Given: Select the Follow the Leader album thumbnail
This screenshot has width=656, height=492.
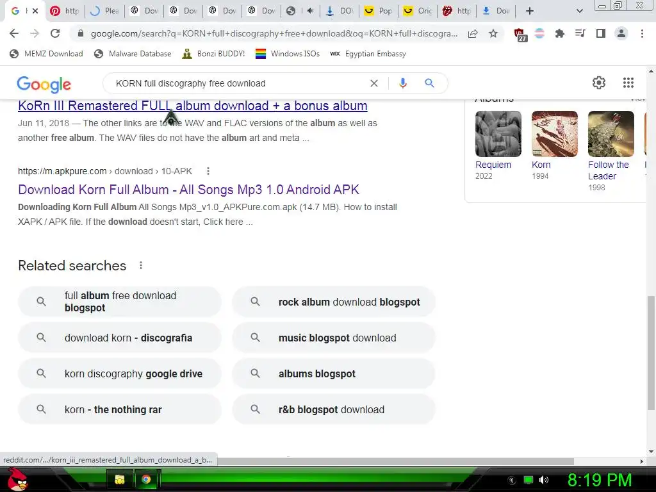Looking at the screenshot, I should (611, 134).
